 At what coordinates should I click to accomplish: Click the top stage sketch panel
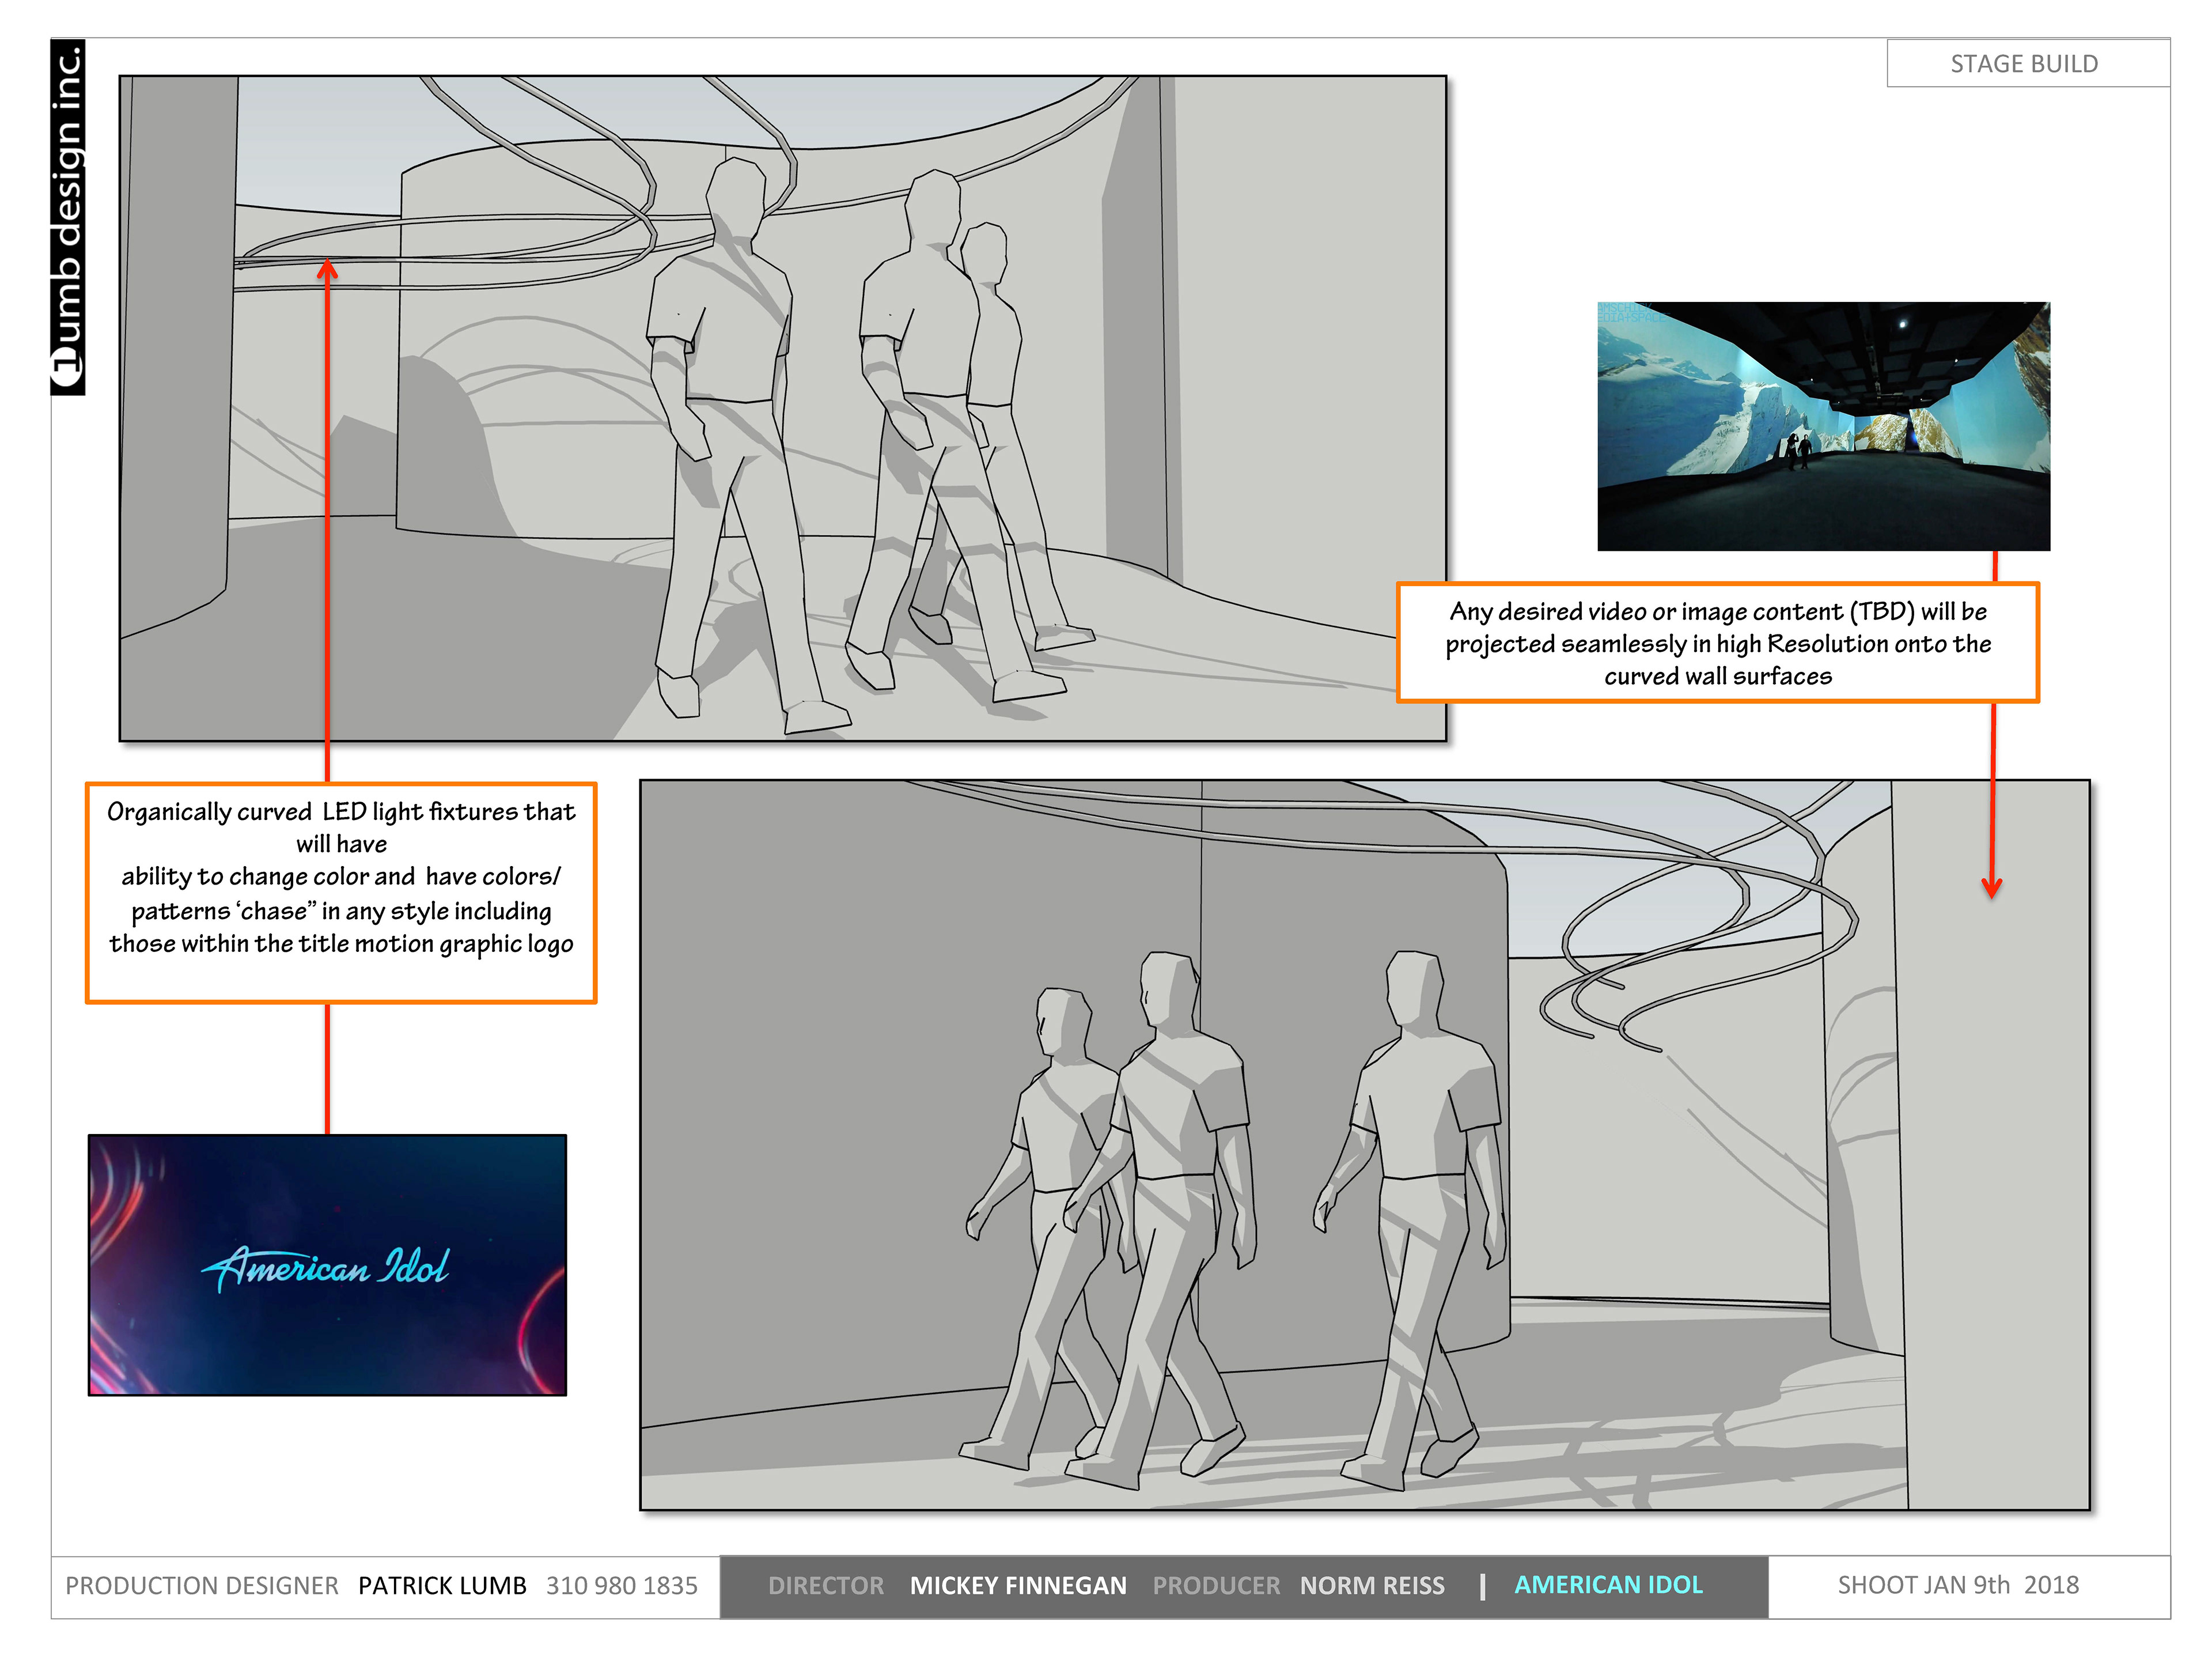[x=782, y=408]
